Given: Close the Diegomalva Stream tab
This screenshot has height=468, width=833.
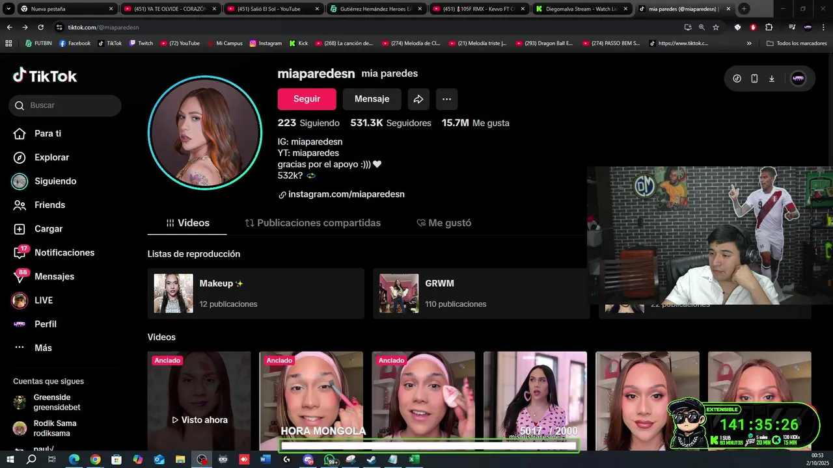Looking at the screenshot, I should (x=625, y=9).
